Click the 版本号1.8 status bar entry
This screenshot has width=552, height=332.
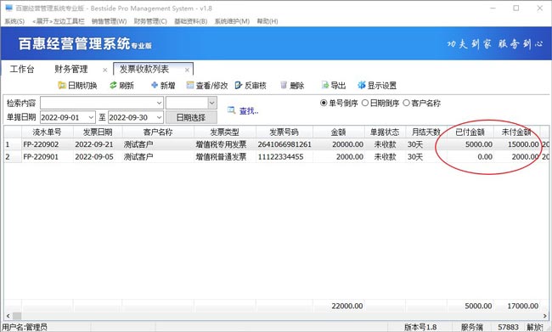pyautogui.click(x=420, y=327)
